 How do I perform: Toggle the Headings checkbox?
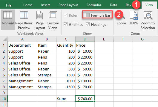tap(88, 24)
